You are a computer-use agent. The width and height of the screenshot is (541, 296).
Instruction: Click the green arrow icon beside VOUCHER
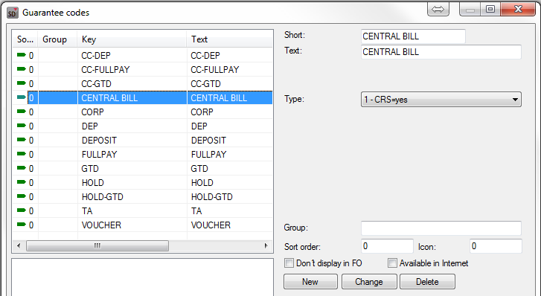[x=22, y=225]
